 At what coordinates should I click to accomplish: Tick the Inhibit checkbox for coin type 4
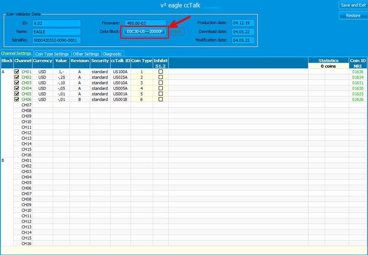click(161, 88)
